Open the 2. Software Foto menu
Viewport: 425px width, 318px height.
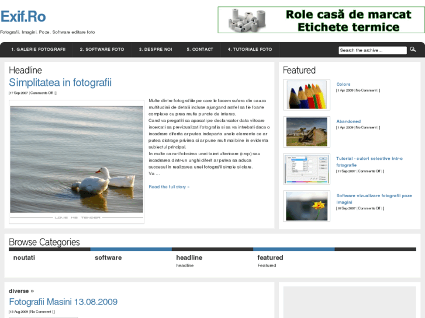pos(102,49)
